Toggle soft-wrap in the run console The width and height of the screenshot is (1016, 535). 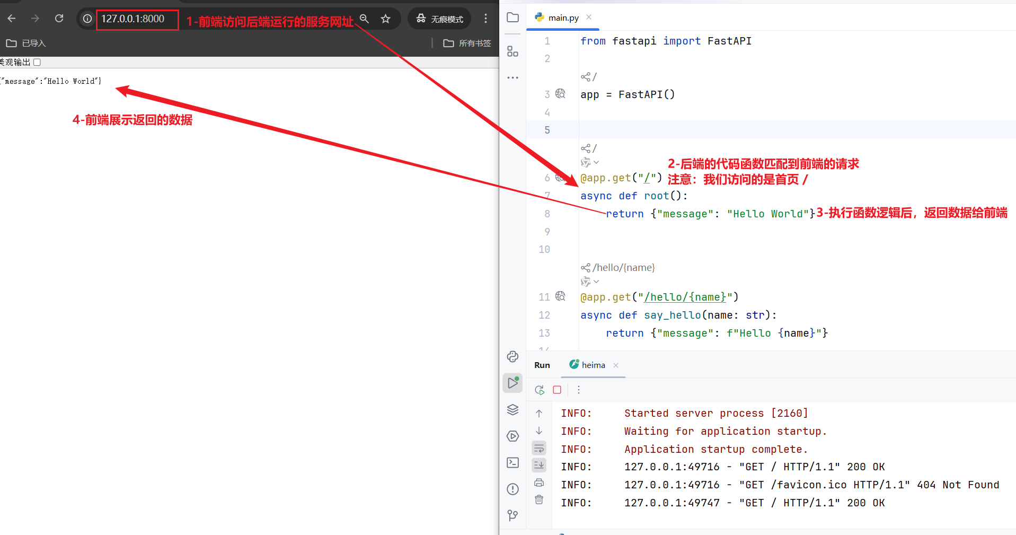point(539,449)
